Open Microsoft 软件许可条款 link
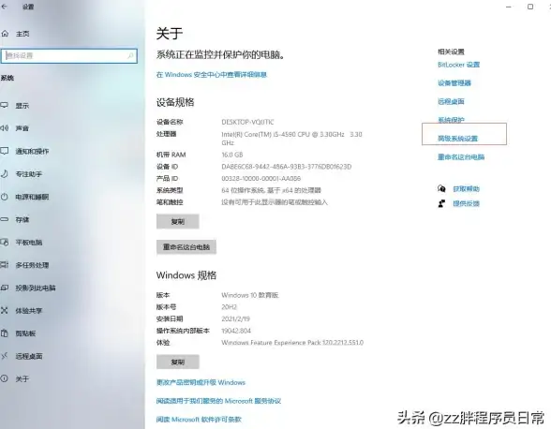 (199, 419)
